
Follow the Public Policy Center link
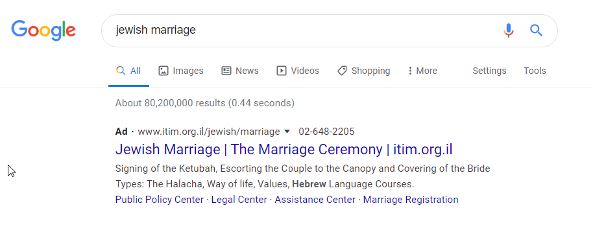point(159,200)
